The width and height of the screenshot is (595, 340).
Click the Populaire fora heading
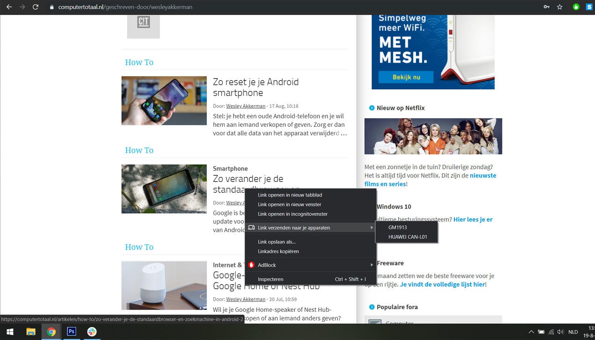[397, 307]
